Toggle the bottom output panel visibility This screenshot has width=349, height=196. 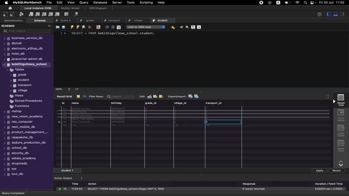click(335, 15)
